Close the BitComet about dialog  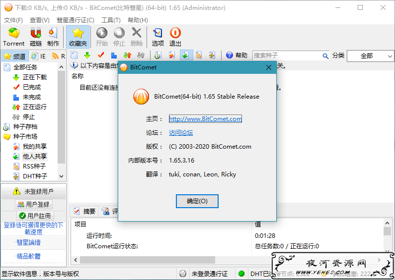[269, 67]
